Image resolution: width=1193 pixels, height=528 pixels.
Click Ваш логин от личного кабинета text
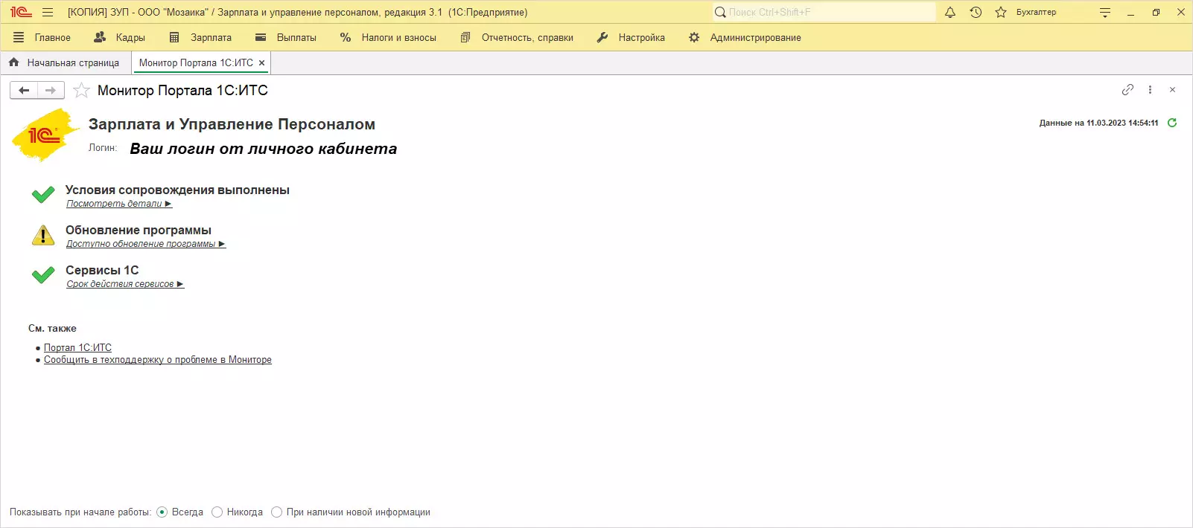264,149
